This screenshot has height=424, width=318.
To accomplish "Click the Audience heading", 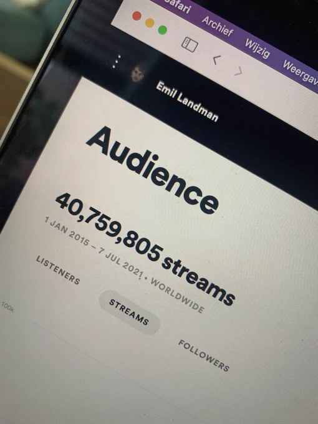I will coord(152,170).
